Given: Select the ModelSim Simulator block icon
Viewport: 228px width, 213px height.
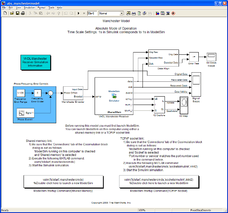Looking at the screenshot, I should pos(114,96).
